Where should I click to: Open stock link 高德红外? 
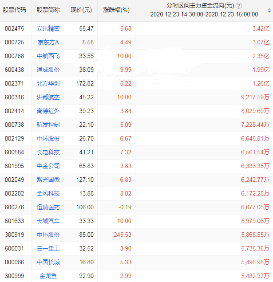48,111
